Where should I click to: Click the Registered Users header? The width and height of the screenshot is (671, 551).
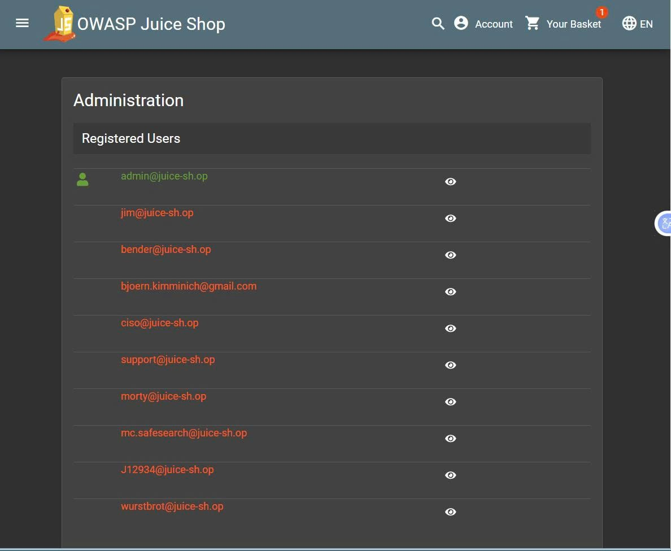[x=131, y=139]
